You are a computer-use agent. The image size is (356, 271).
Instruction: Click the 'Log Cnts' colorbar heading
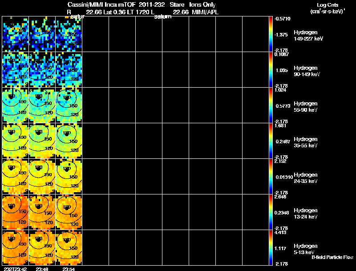click(x=328, y=5)
